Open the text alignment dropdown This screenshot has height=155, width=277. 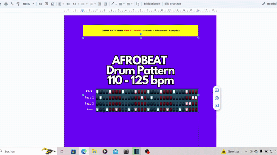(x=61, y=4)
